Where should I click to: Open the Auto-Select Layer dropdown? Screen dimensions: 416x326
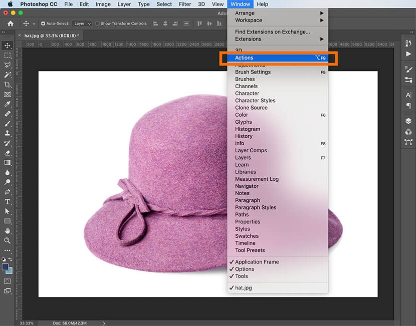coord(82,24)
